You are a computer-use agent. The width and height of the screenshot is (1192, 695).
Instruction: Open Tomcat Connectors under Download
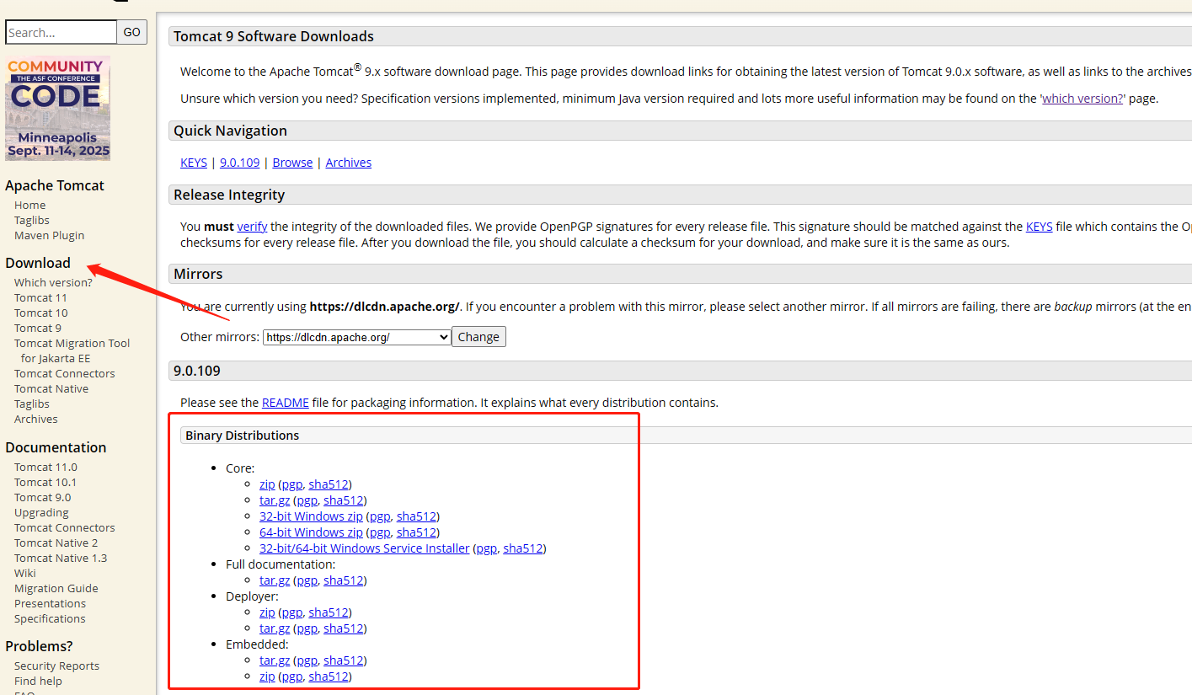(x=65, y=373)
